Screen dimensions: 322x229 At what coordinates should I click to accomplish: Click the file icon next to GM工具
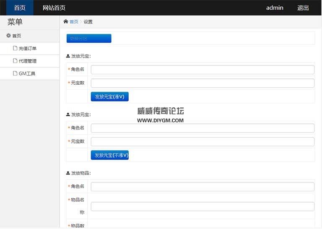pyautogui.click(x=15, y=73)
